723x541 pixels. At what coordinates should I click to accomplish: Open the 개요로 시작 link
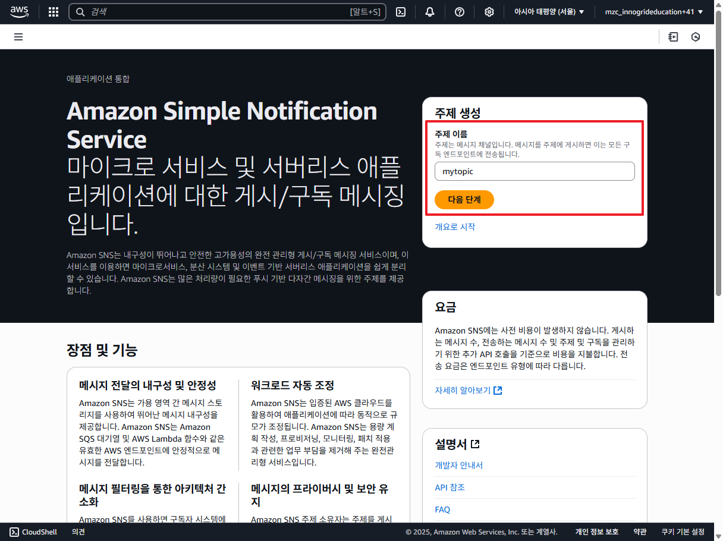(455, 227)
